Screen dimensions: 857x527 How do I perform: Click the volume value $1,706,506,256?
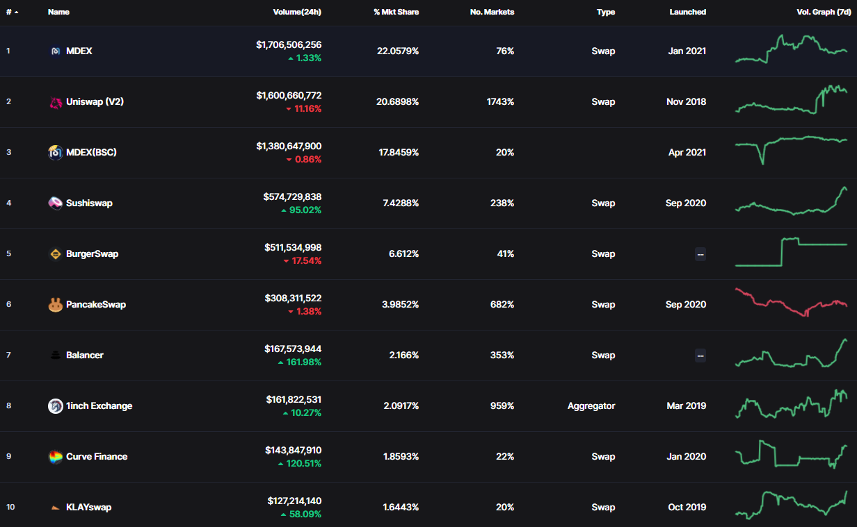[289, 44]
